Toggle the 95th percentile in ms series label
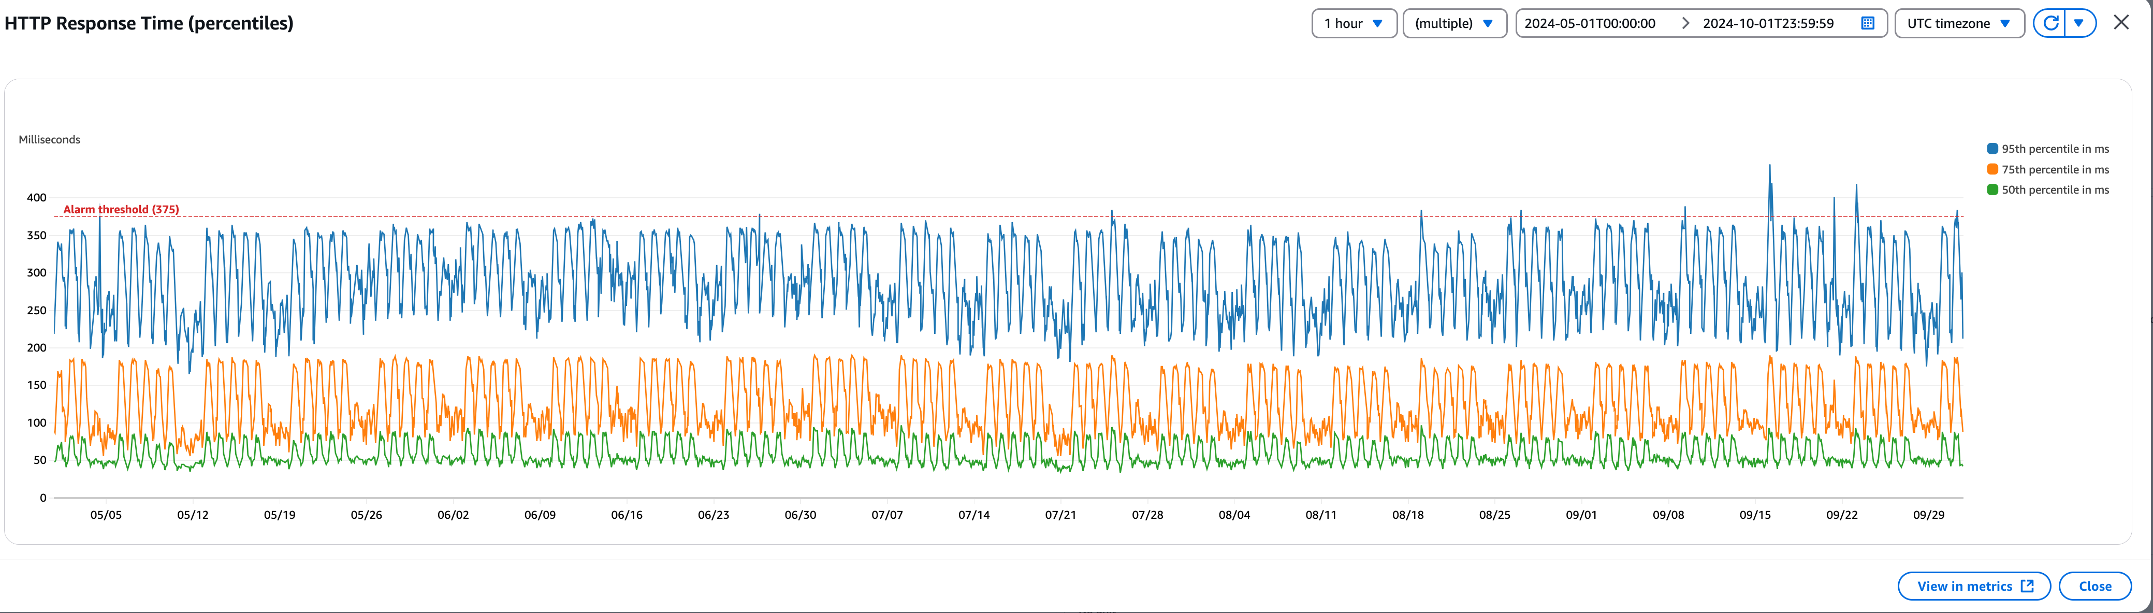The width and height of the screenshot is (2153, 613). click(x=2055, y=149)
